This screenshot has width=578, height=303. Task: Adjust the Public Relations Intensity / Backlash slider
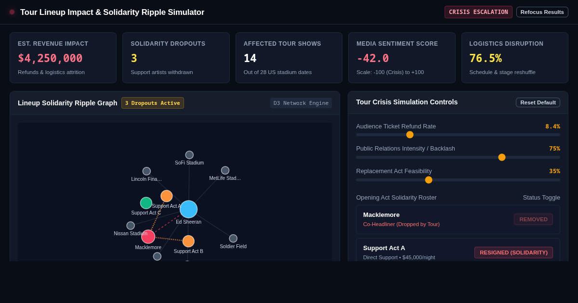[458, 157]
